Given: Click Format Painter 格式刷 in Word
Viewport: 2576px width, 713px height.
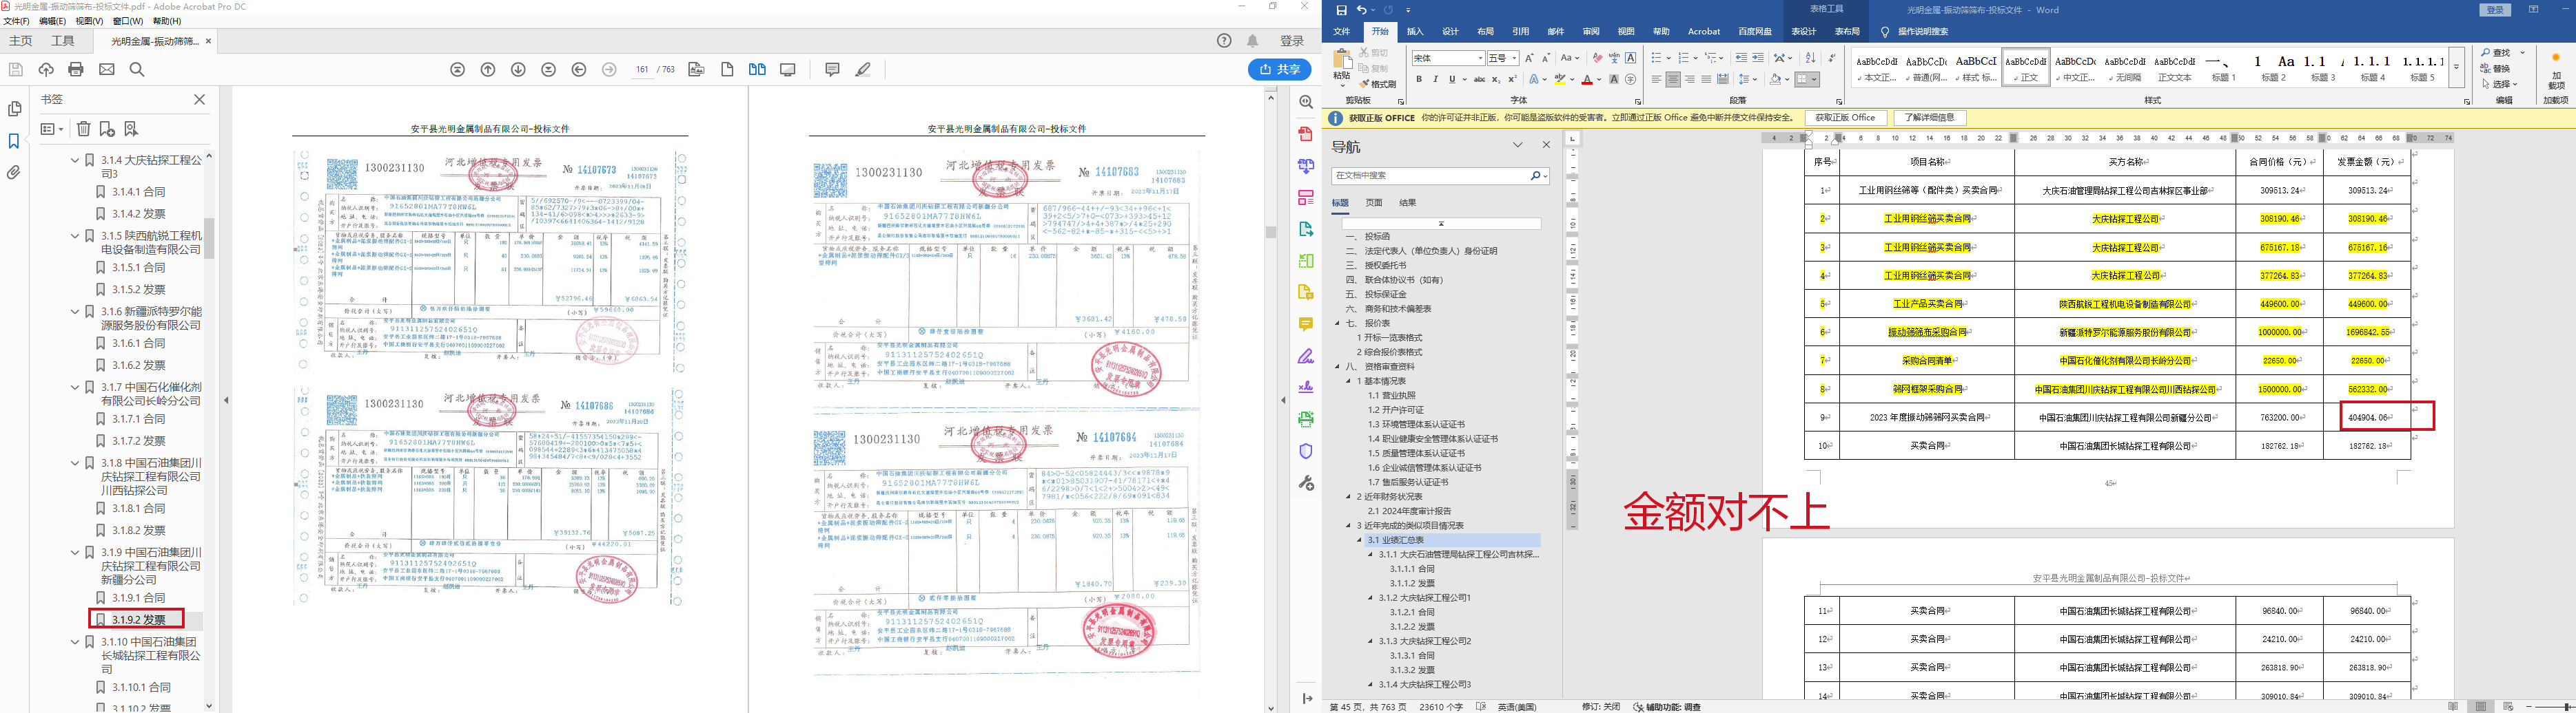Looking at the screenshot, I should coord(1377,84).
